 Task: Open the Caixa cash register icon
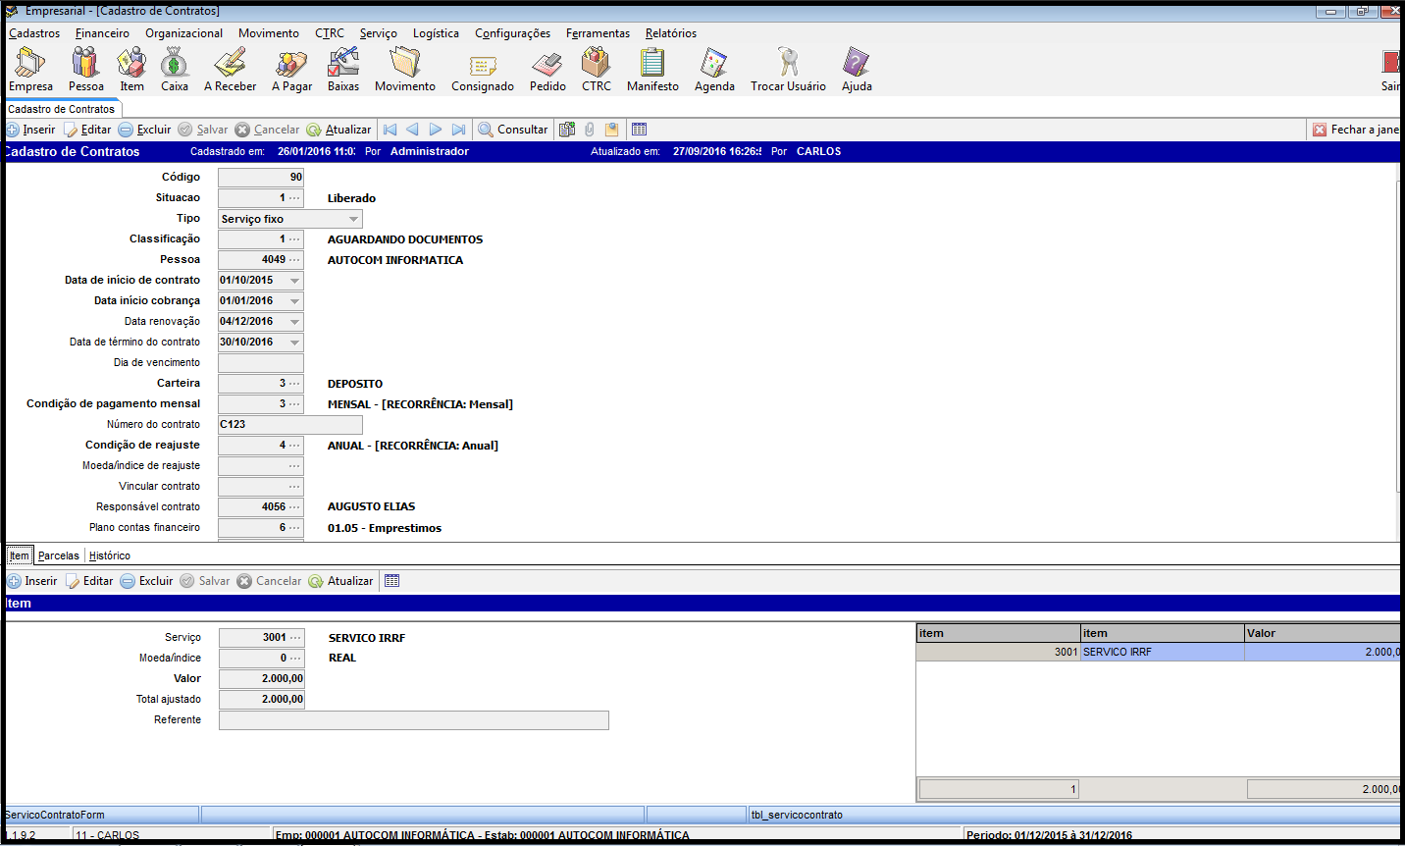[x=174, y=64]
